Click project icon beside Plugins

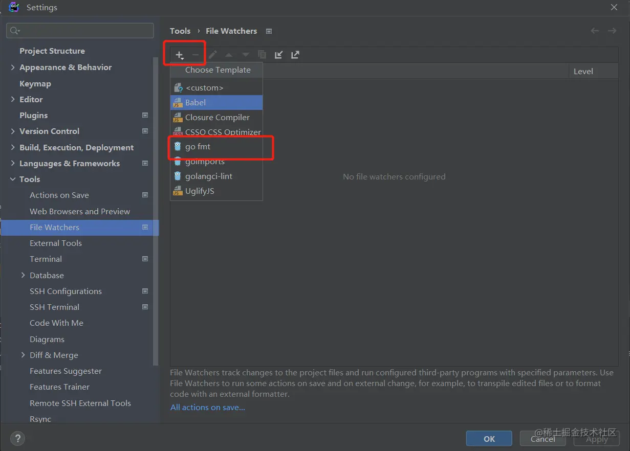click(145, 116)
